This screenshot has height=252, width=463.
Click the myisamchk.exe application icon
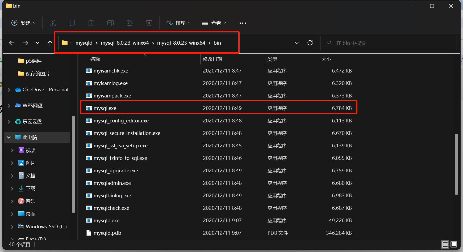(89, 71)
